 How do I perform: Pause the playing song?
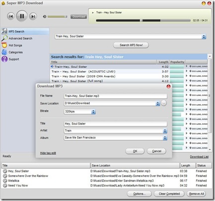tap(22, 16)
